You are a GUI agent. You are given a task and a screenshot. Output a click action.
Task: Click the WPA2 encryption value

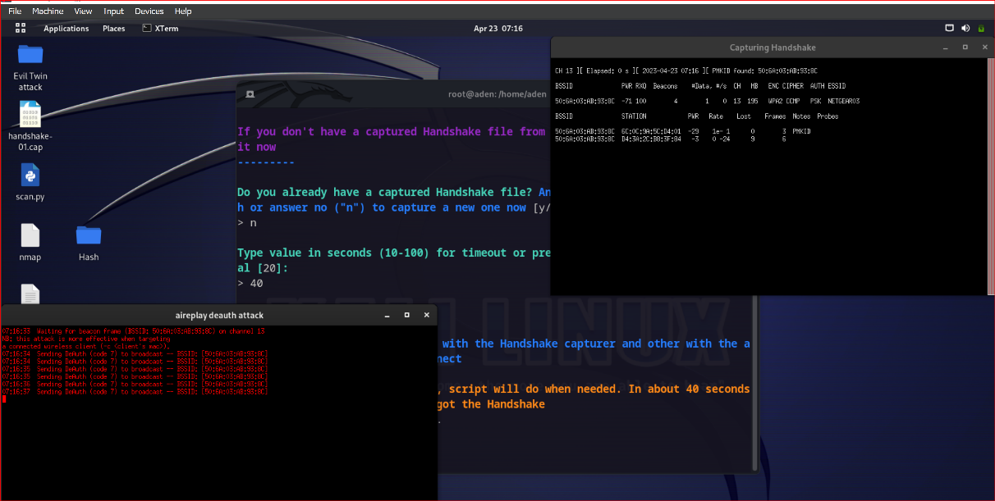coord(776,101)
